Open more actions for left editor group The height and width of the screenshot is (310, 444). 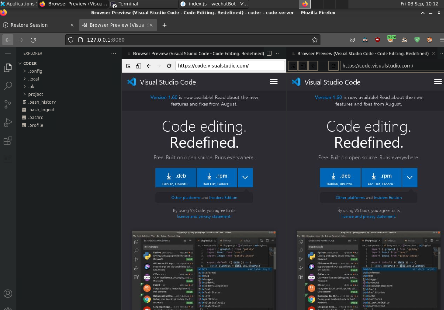278,53
